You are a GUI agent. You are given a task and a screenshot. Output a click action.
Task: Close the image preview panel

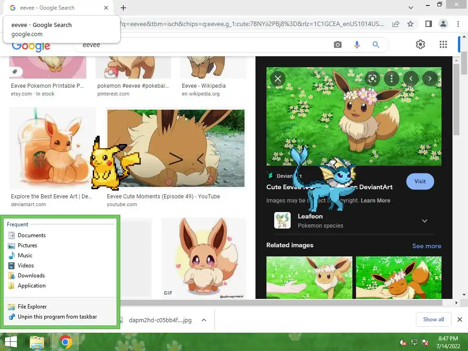tap(277, 79)
